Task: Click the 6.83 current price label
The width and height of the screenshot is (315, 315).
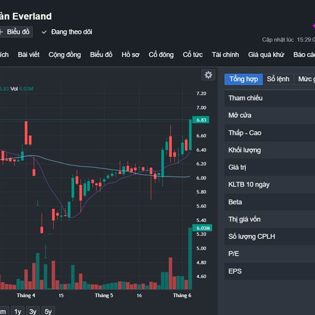Action: [202, 120]
